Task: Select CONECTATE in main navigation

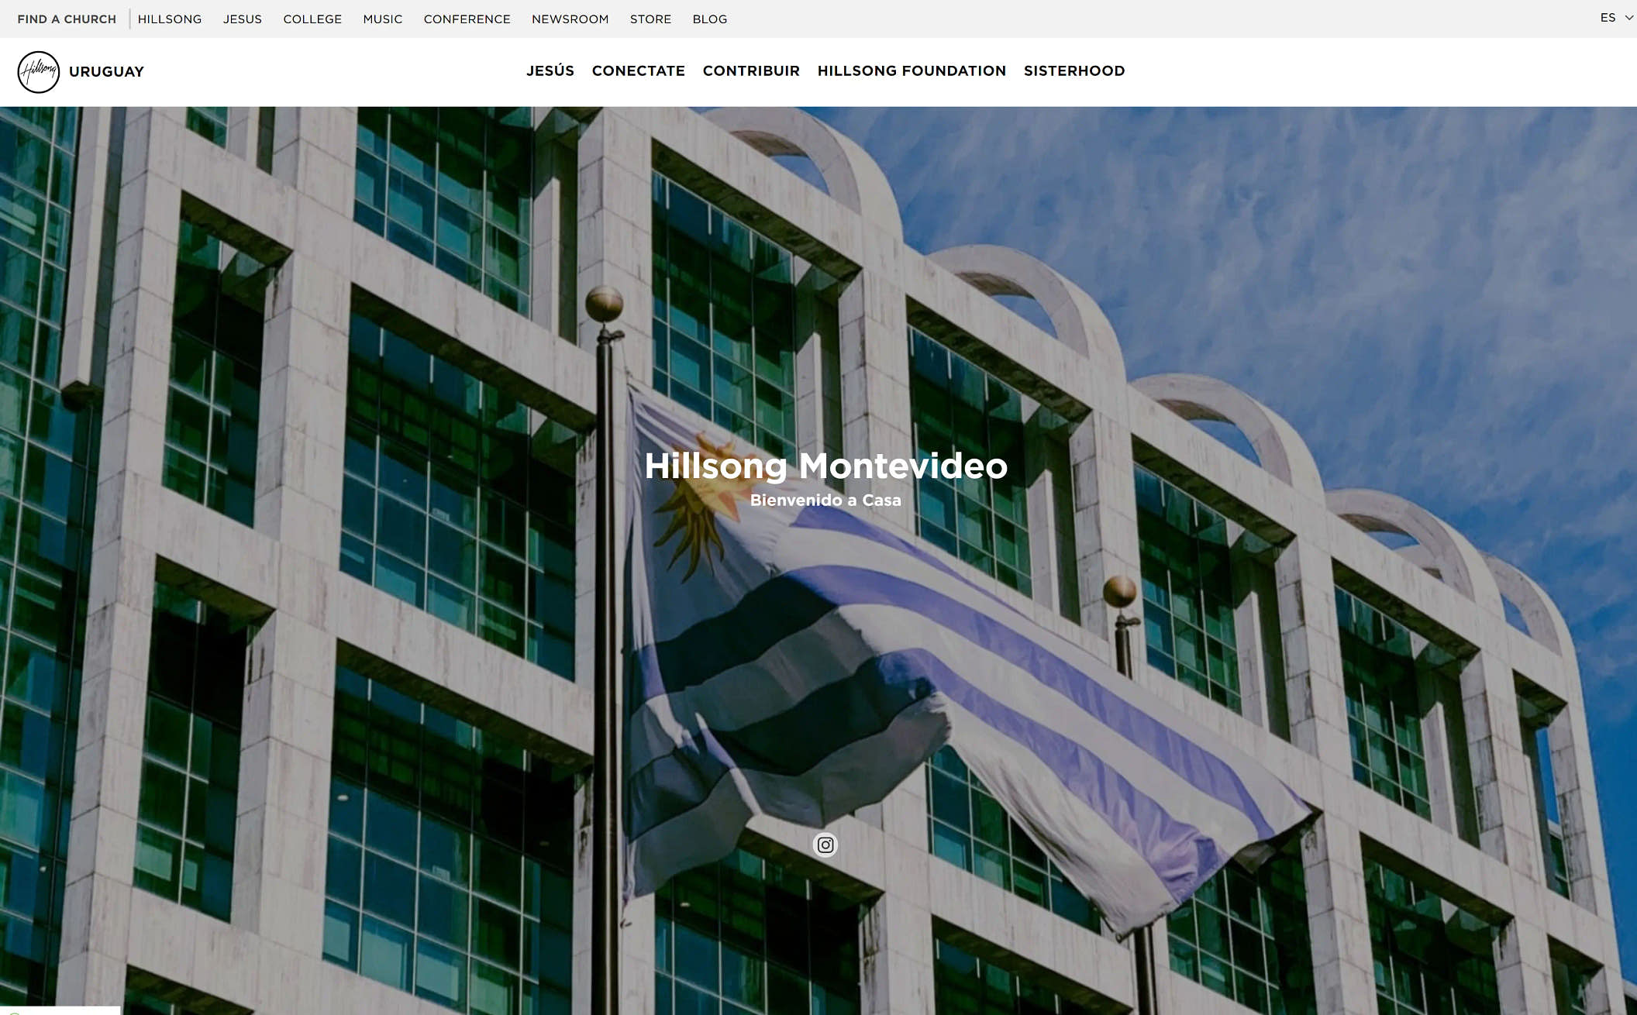Action: [x=638, y=71]
